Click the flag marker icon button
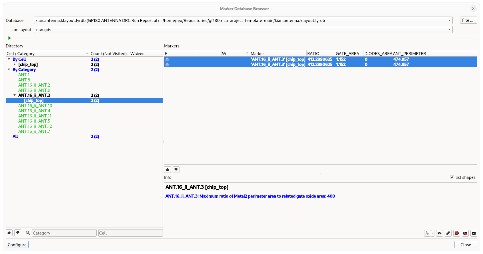This screenshot has height=254, width=483. coord(427,233)
